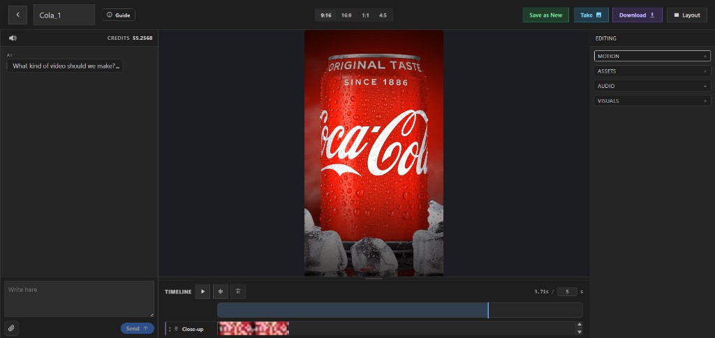Click the credits value 55.2568
Screen dimensions: 715x338
tap(142, 38)
